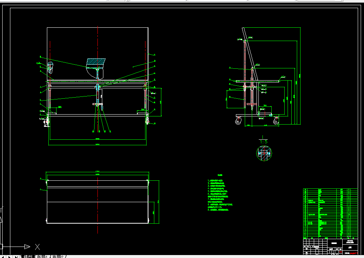Select the green parts list table

[x=330, y=214]
